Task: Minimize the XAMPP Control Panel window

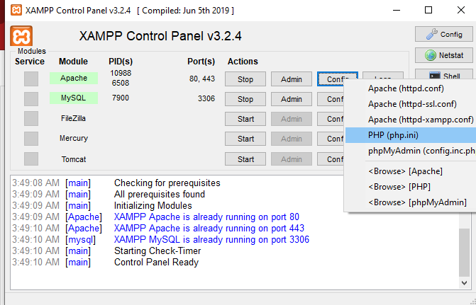Action: point(396,11)
